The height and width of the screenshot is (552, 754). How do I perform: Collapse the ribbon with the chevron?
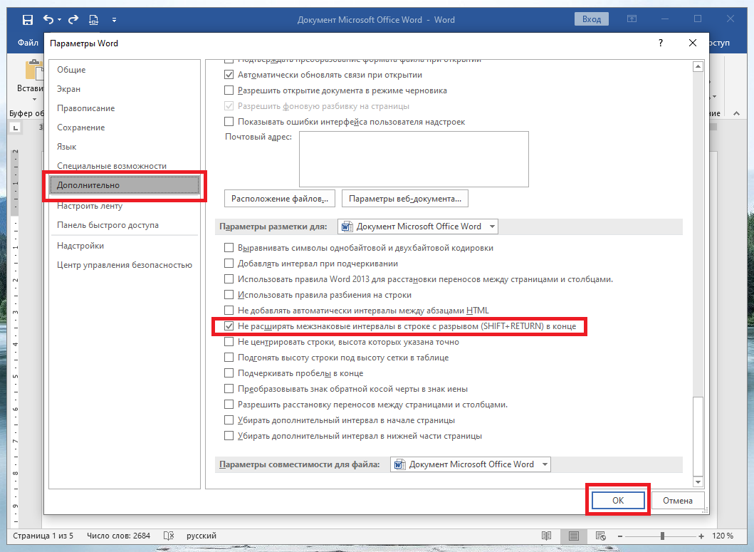pos(736,113)
